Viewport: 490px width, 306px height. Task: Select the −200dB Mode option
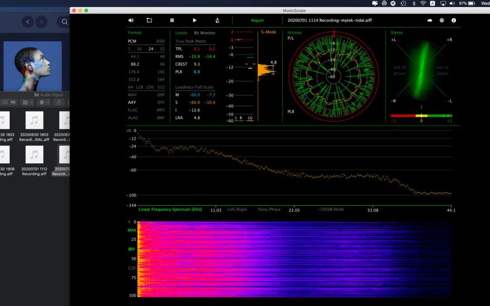pyautogui.click(x=331, y=209)
